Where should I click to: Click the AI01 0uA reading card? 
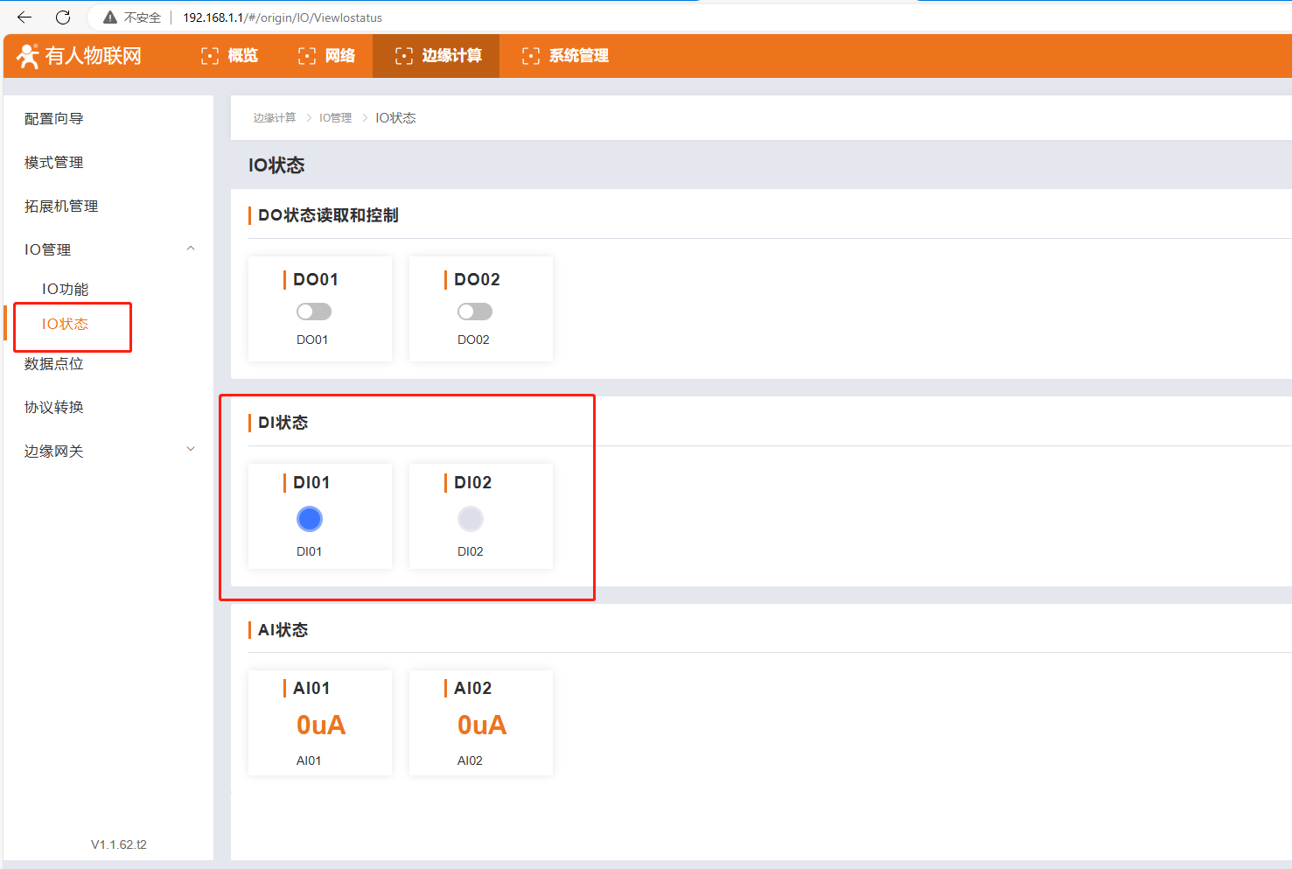tap(320, 724)
